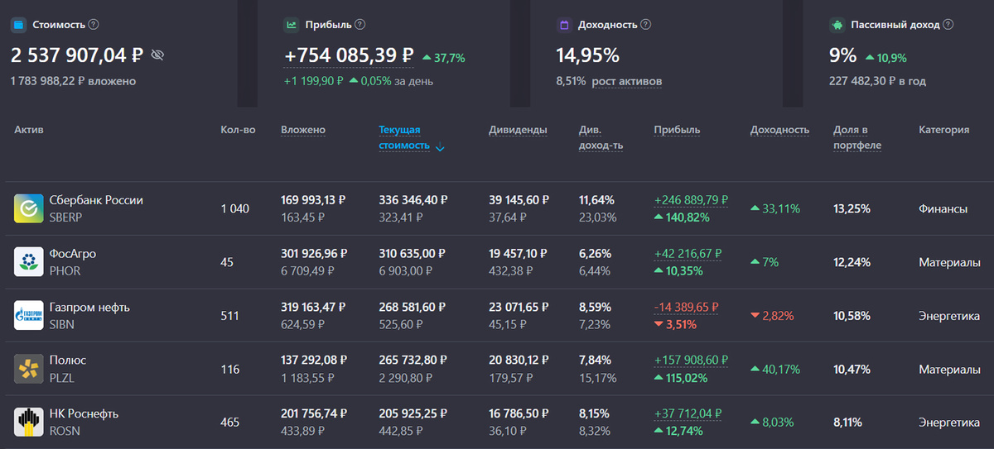Click Rosneft profit +37 712,04 ₽
This screenshot has height=449, width=994.
pyautogui.click(x=688, y=413)
